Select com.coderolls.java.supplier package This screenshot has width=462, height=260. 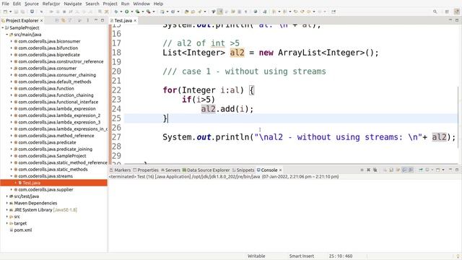45,189
